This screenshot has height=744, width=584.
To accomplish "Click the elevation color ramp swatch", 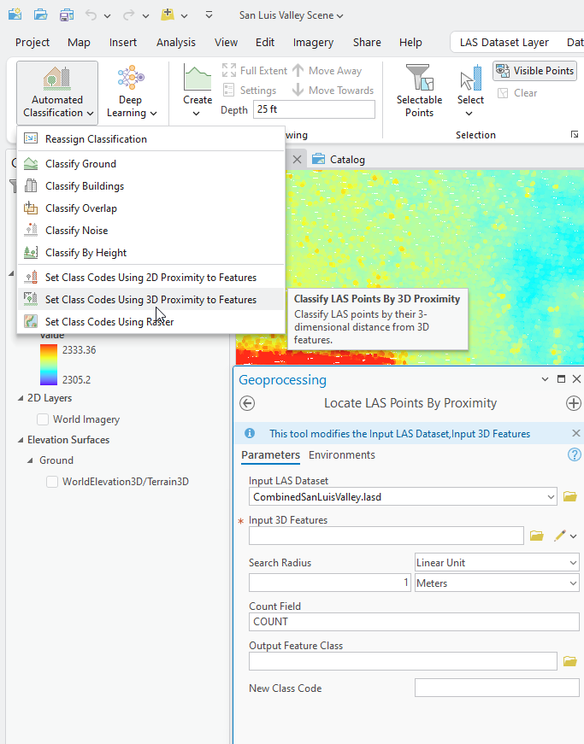I will 49,365.
